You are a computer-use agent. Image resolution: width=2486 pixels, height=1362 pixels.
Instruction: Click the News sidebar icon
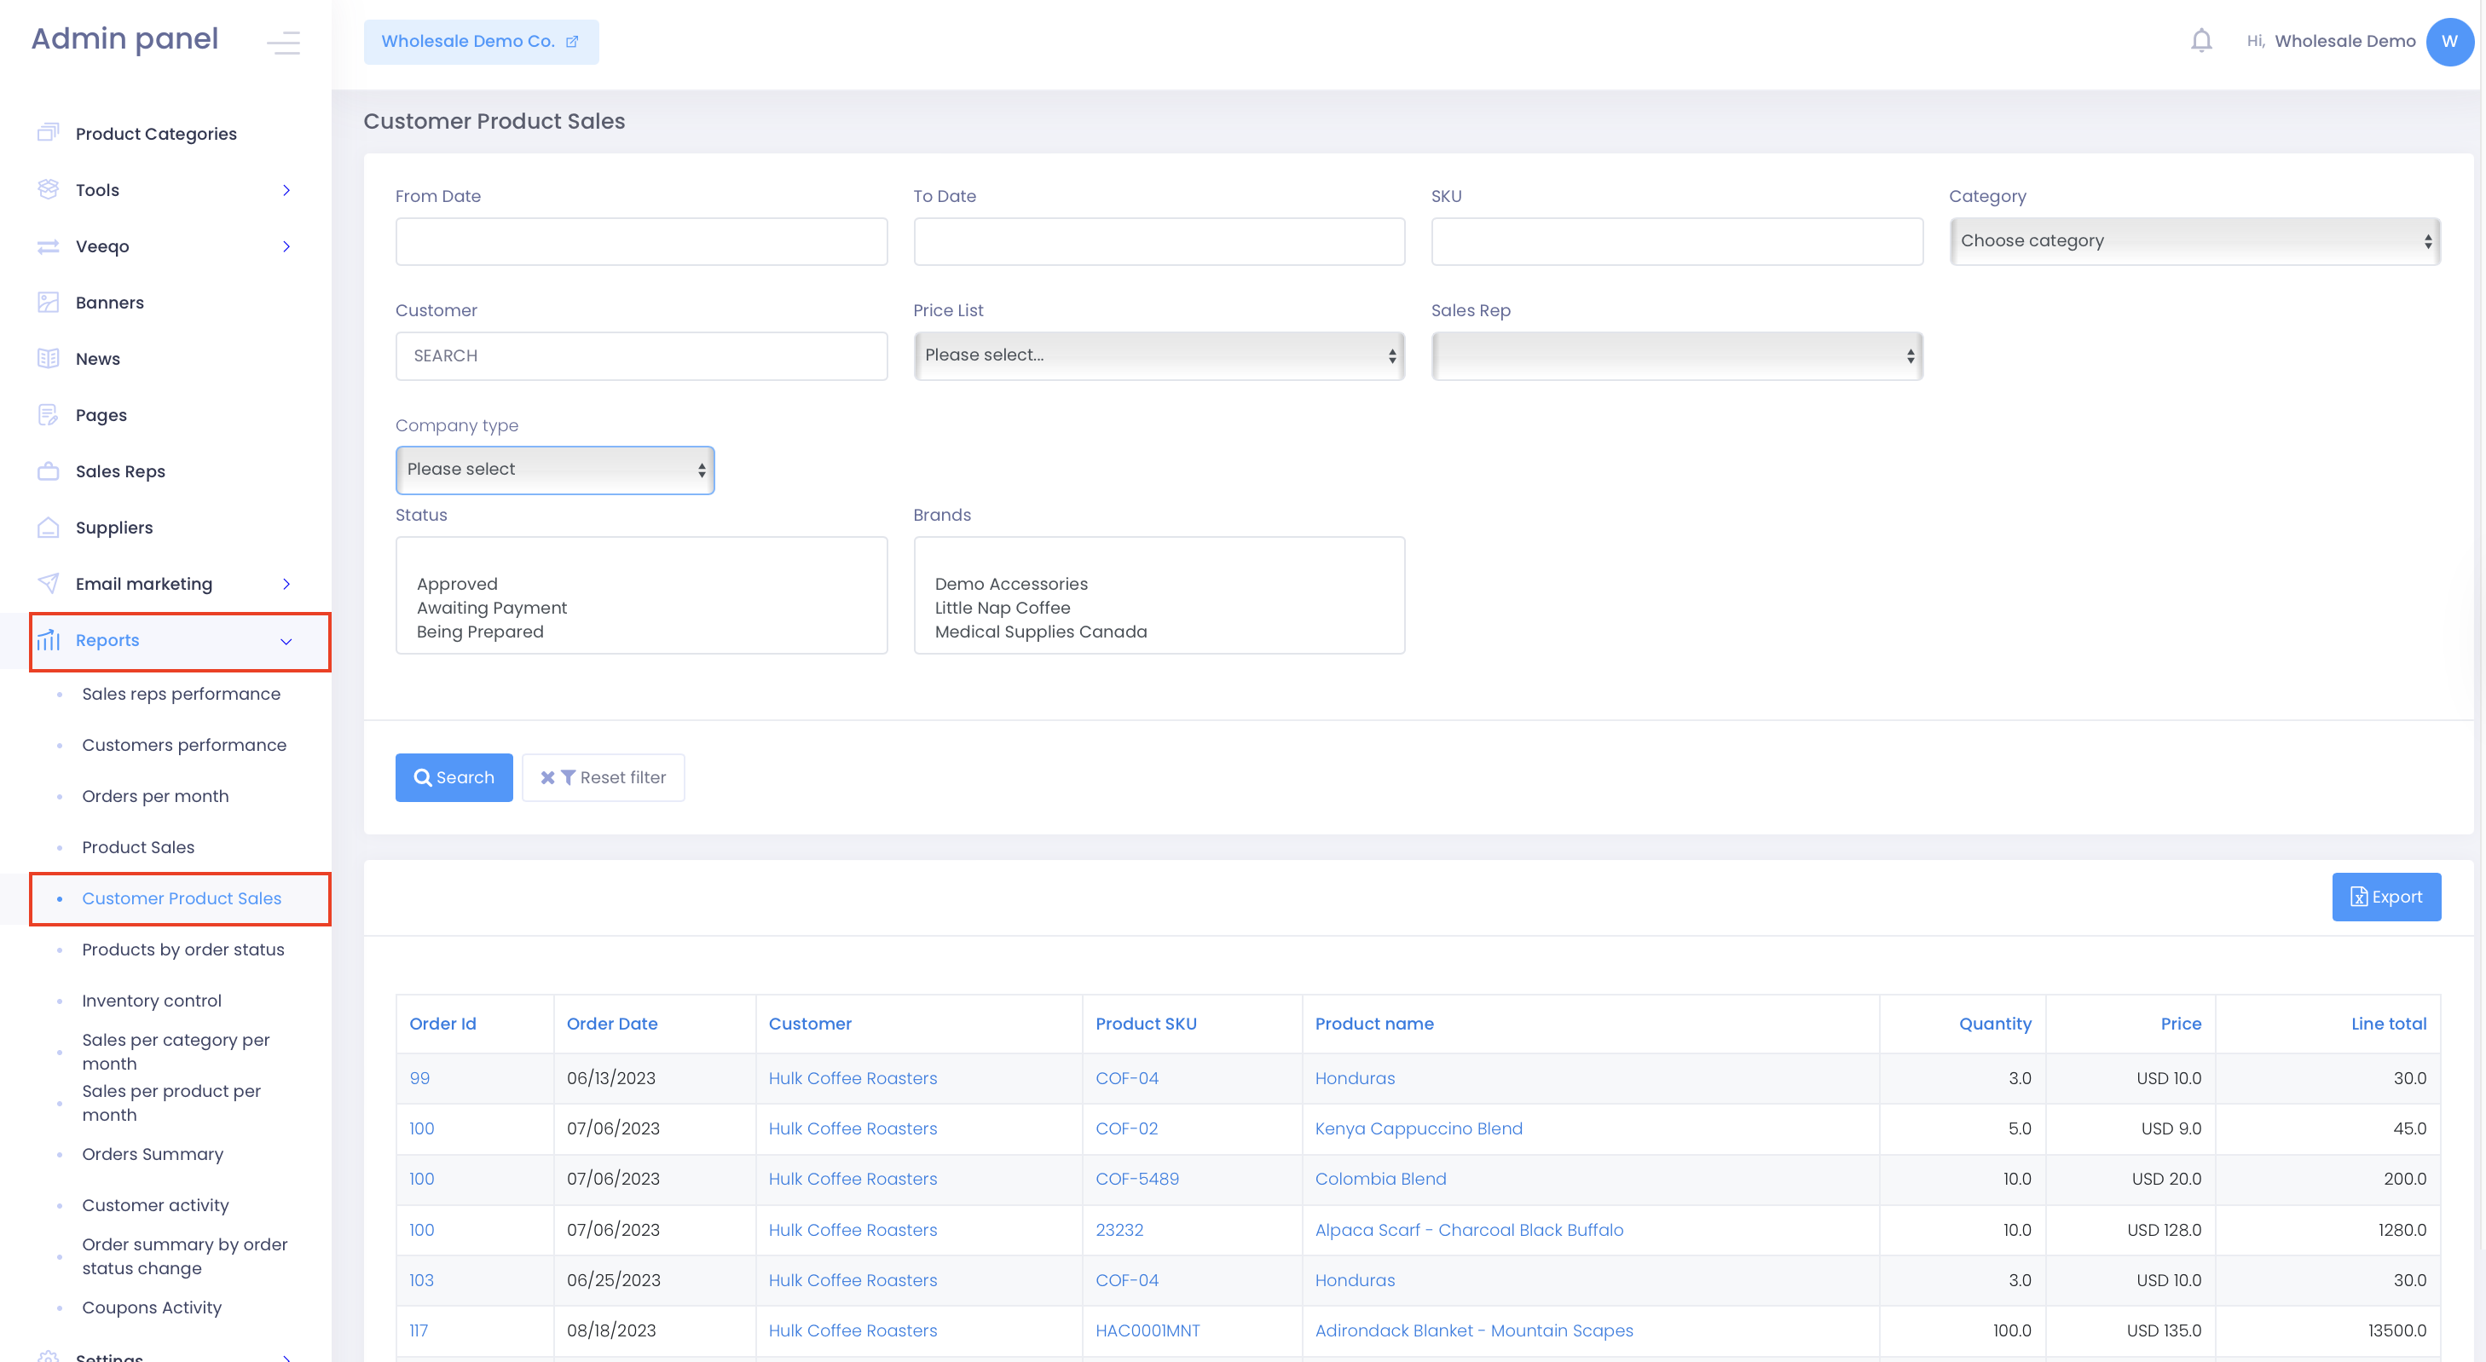(x=47, y=359)
